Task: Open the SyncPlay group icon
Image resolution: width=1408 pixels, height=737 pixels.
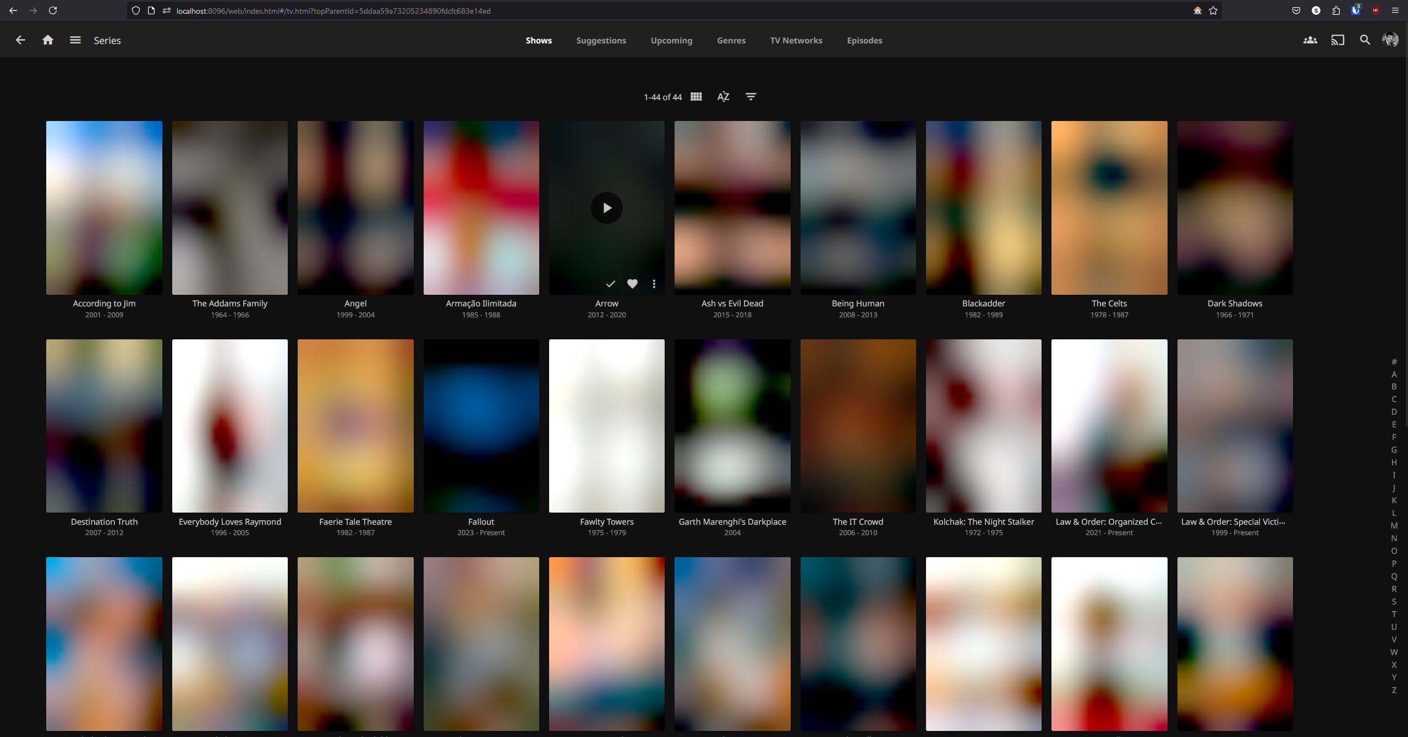Action: click(1310, 40)
